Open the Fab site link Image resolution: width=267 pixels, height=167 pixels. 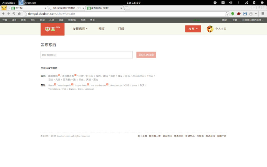coord(64,89)
